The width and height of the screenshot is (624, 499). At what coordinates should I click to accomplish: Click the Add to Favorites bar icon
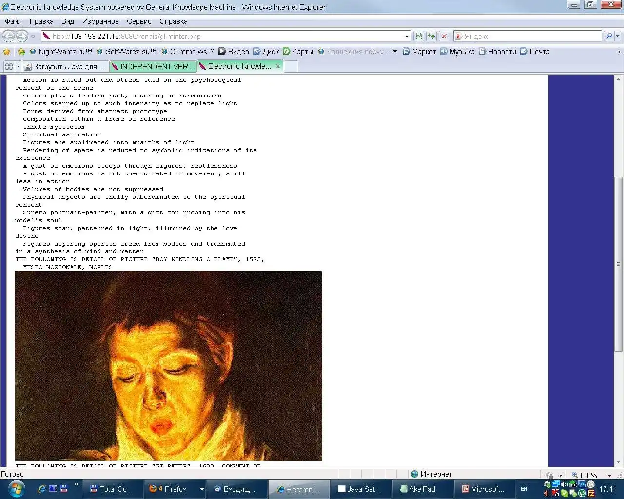(x=21, y=51)
